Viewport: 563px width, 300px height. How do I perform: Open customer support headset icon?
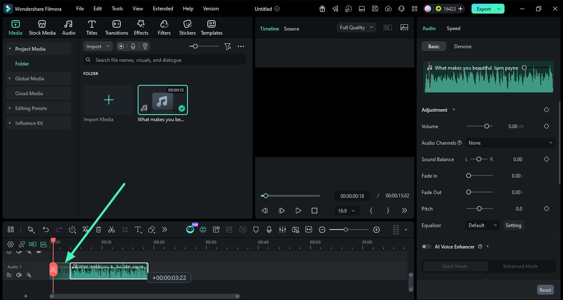(401, 9)
